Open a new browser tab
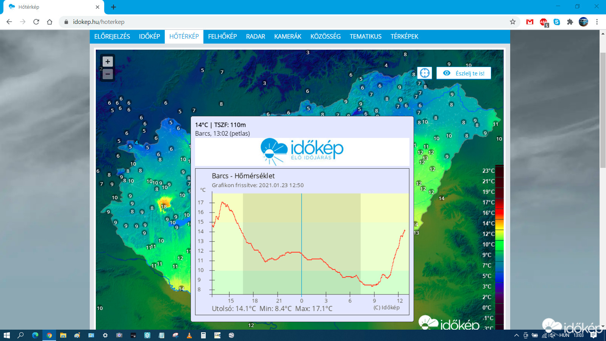The height and width of the screenshot is (341, 606). point(113,7)
